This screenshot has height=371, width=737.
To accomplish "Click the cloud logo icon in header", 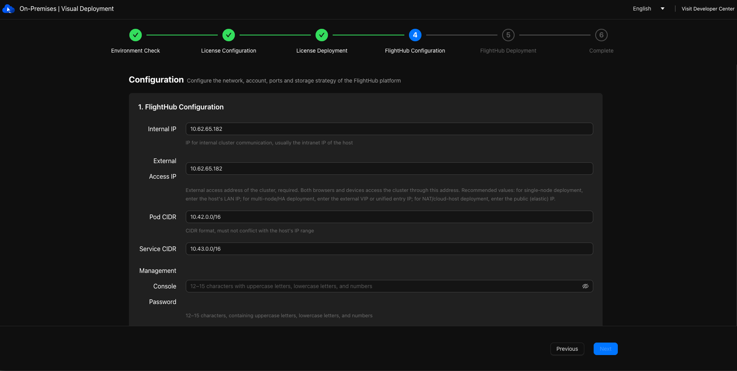I will pyautogui.click(x=8, y=9).
